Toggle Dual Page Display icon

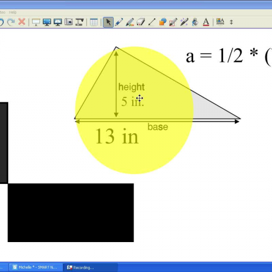point(58,22)
